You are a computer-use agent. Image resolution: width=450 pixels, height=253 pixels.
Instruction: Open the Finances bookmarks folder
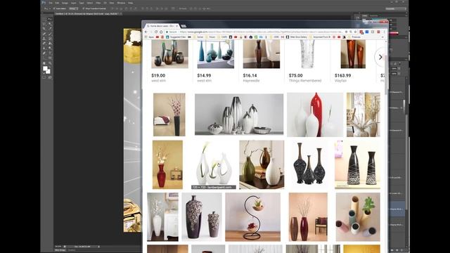tap(354, 37)
